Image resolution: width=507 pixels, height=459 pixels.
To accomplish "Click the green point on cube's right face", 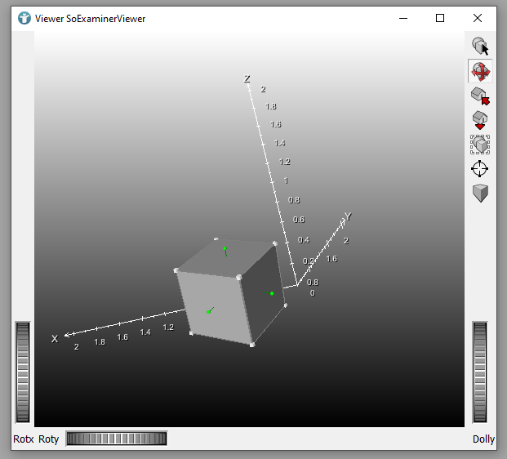I will (272, 293).
